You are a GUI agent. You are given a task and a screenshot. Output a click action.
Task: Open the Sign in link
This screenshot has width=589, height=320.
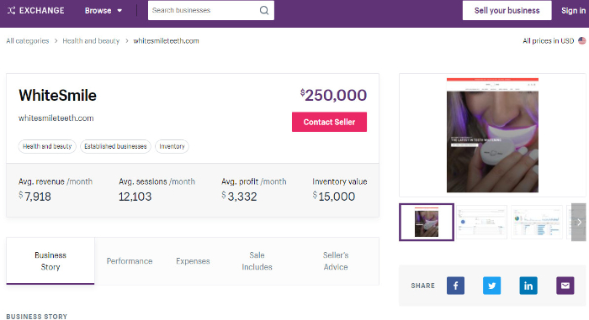point(573,11)
